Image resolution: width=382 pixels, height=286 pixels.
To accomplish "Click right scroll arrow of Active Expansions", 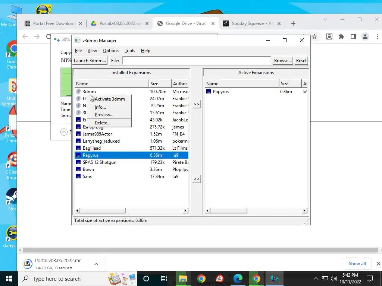I will tap(304, 211).
